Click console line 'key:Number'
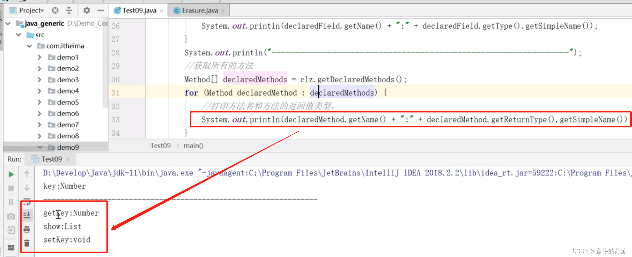This screenshot has height=257, width=632. coord(65,186)
